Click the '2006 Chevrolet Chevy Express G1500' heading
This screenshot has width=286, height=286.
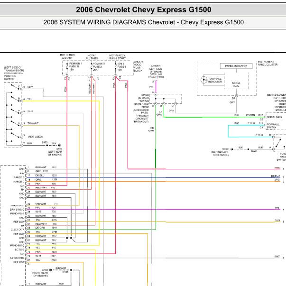[144, 9]
